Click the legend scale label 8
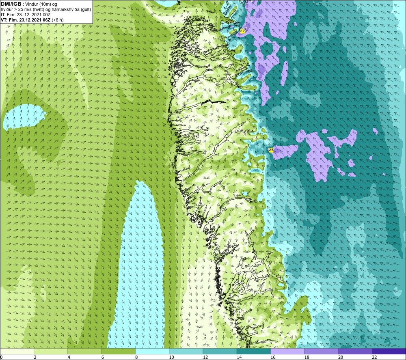406x360 pixels. [x=136, y=357]
